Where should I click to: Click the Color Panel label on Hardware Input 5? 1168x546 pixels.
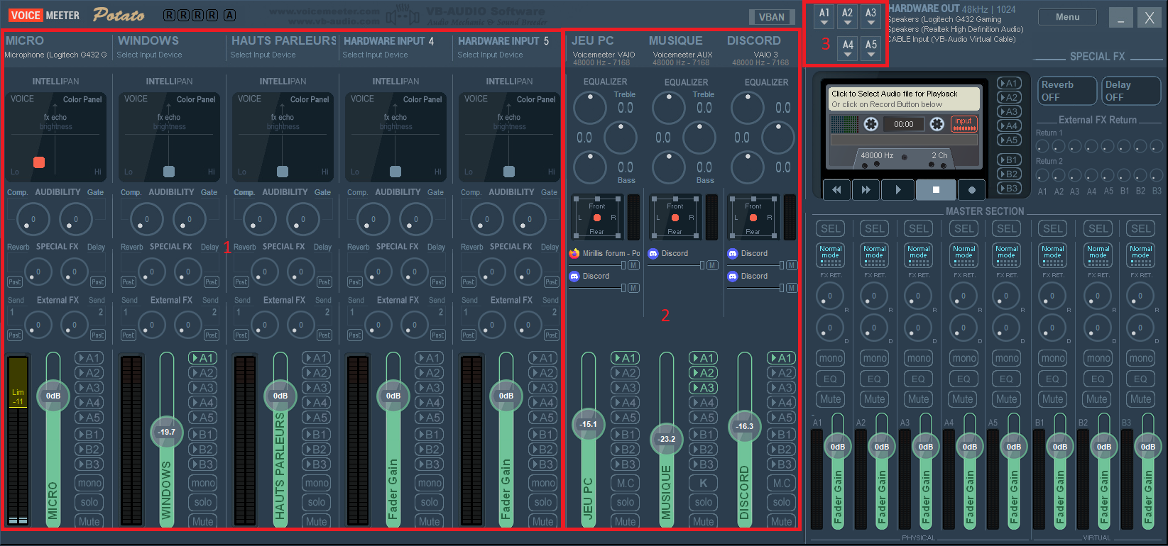click(536, 99)
